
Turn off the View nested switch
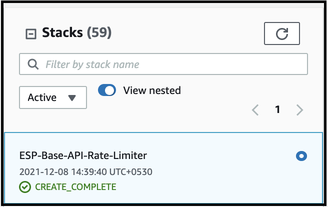107,90
